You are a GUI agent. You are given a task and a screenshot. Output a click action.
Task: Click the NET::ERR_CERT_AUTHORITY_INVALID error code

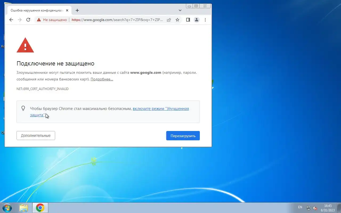43,89
